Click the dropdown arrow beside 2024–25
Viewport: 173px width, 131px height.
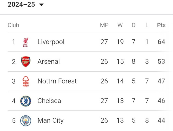[x=41, y=5]
